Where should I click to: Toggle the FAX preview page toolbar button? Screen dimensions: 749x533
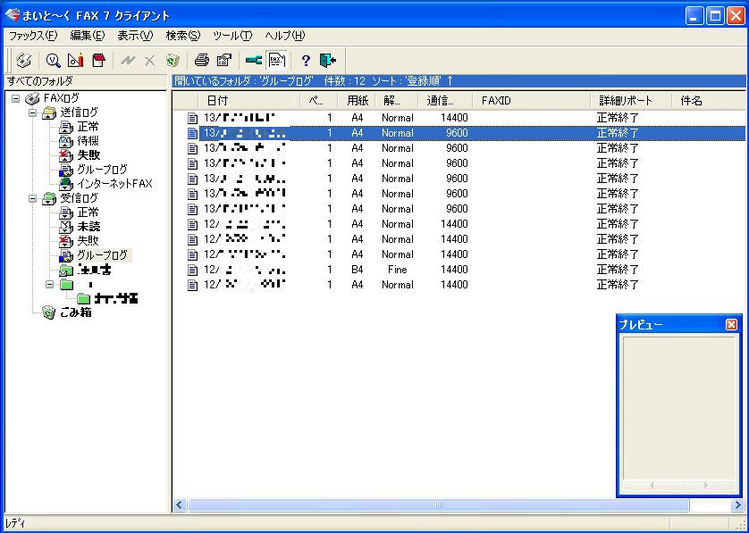click(x=277, y=60)
